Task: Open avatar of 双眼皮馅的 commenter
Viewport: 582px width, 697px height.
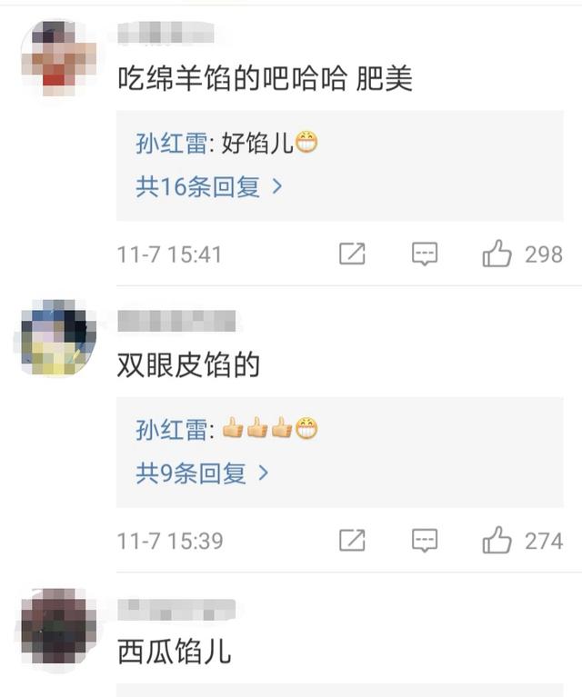Action: coord(58,337)
